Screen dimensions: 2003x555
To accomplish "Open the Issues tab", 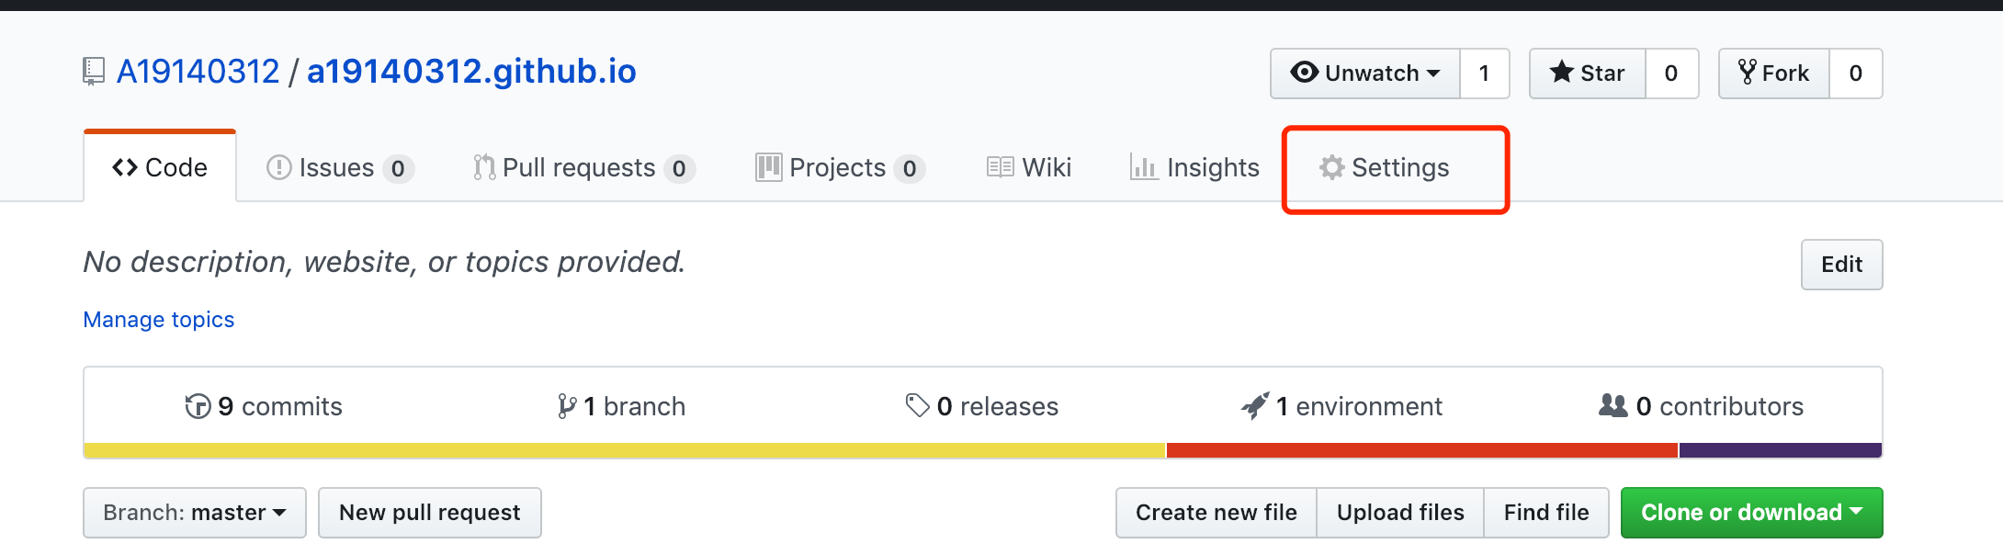I will point(339,168).
